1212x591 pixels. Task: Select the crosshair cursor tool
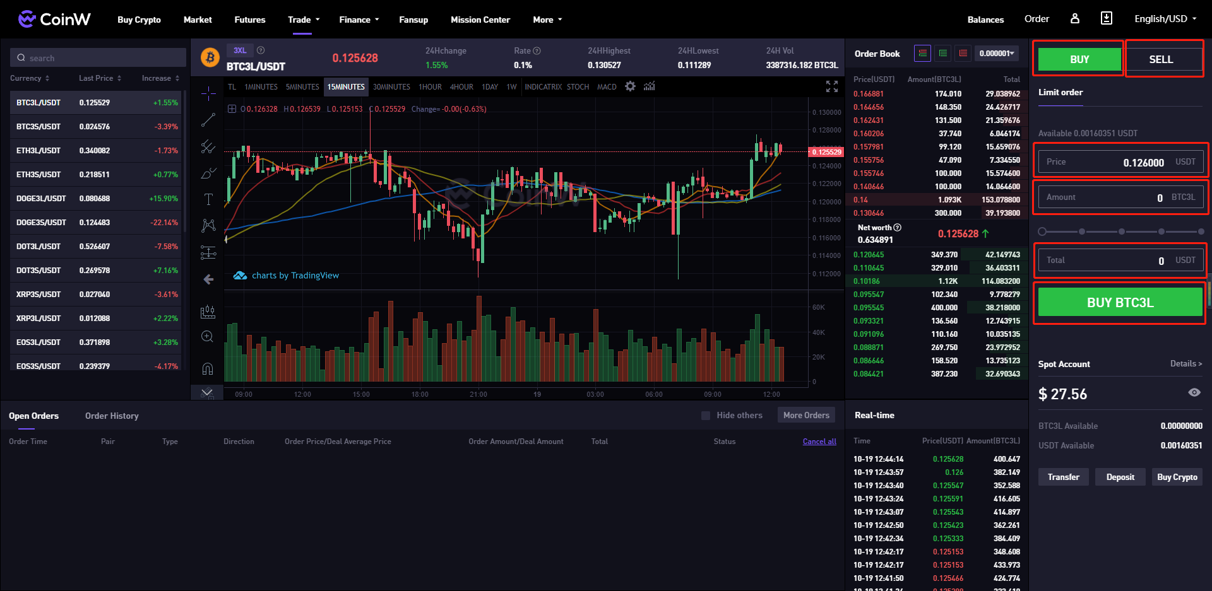tap(208, 94)
